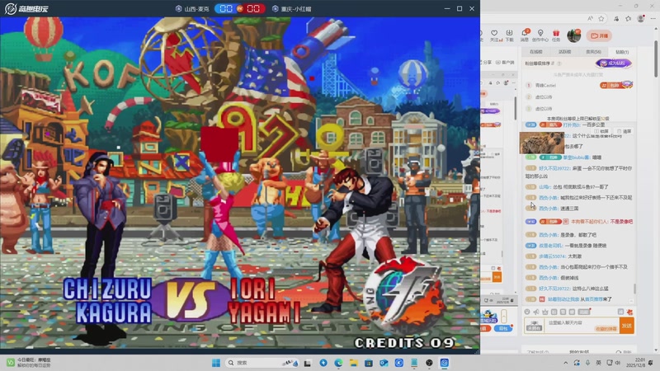
Task: Click the red flower icon beside chat toolbar
Action: pos(629,312)
